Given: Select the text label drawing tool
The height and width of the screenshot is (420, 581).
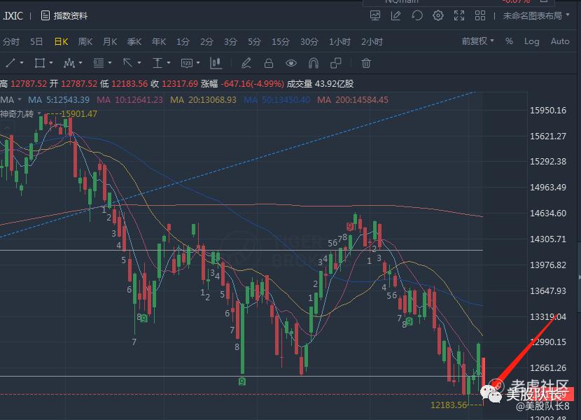Looking at the screenshot, I should [157, 63].
